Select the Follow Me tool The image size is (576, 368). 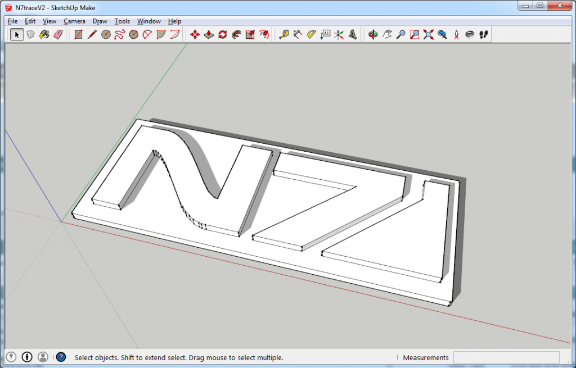(236, 35)
